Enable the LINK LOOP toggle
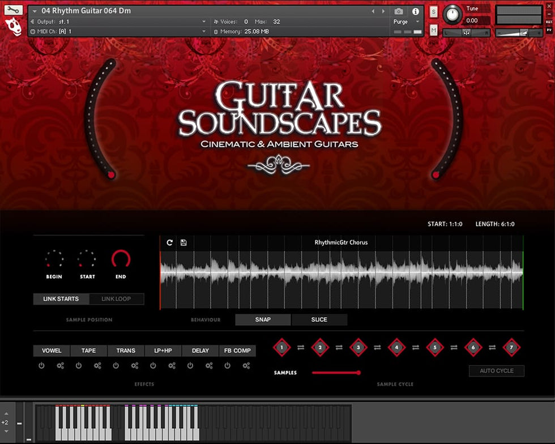555x444 pixels. (x=116, y=299)
